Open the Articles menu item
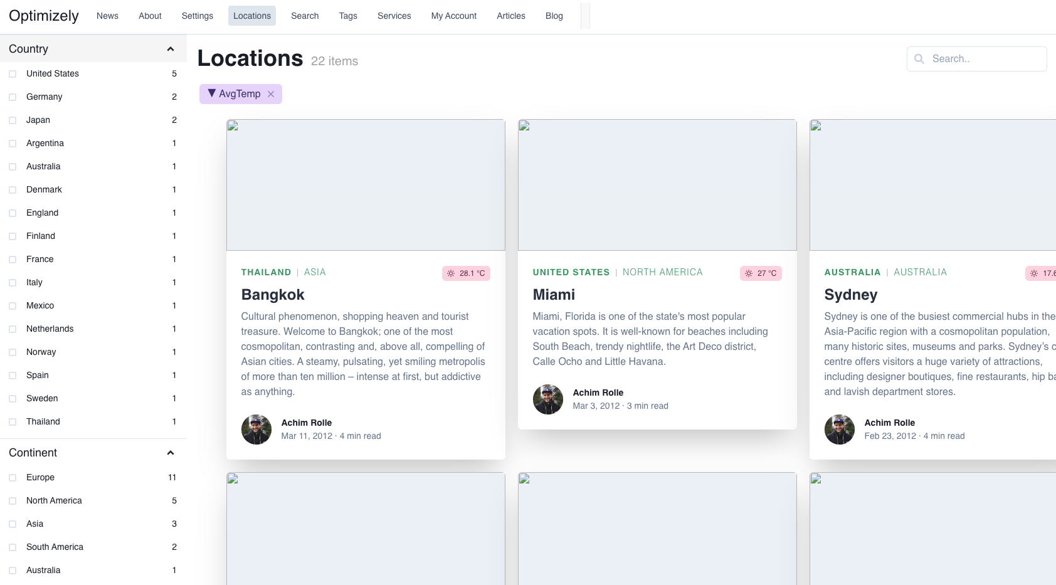 click(x=510, y=16)
